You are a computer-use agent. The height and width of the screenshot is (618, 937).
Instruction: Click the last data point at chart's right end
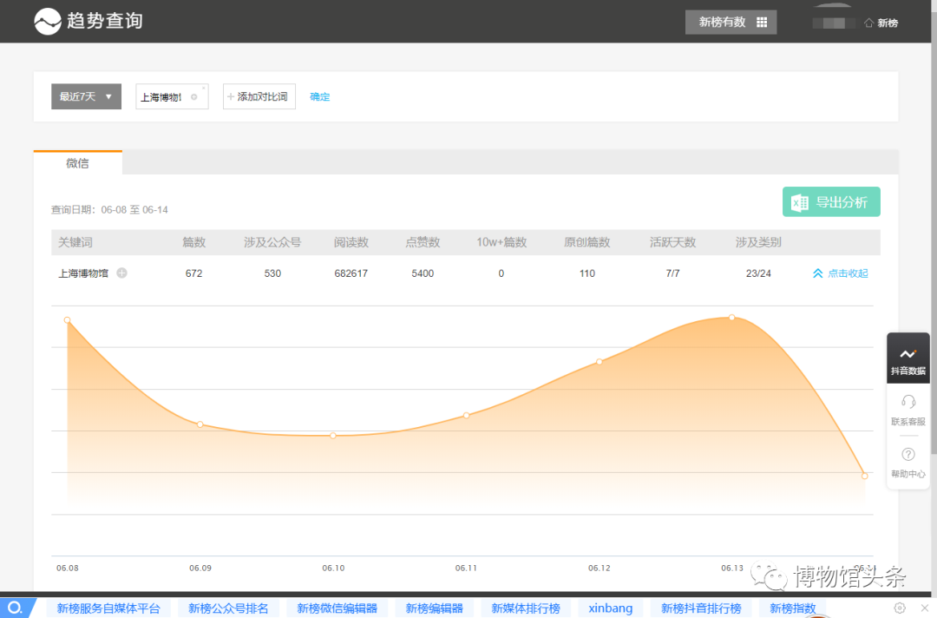coord(865,476)
